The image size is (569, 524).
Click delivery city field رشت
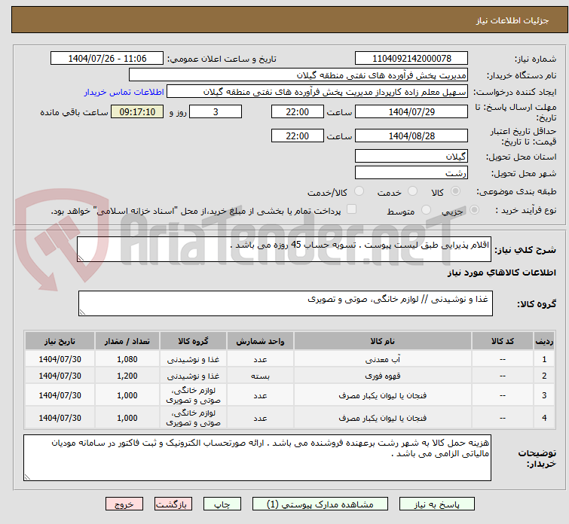[x=411, y=173]
